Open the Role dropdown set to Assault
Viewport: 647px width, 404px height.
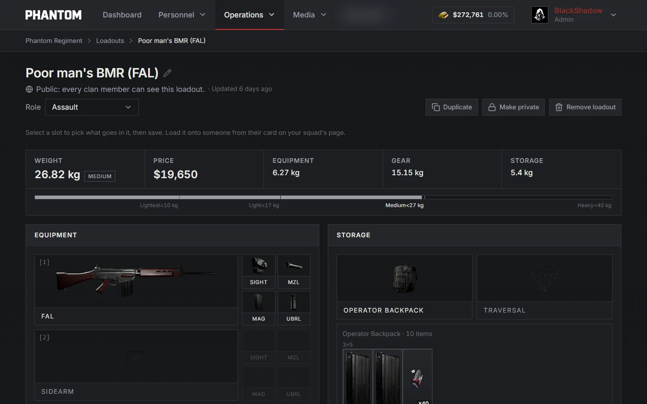click(92, 107)
